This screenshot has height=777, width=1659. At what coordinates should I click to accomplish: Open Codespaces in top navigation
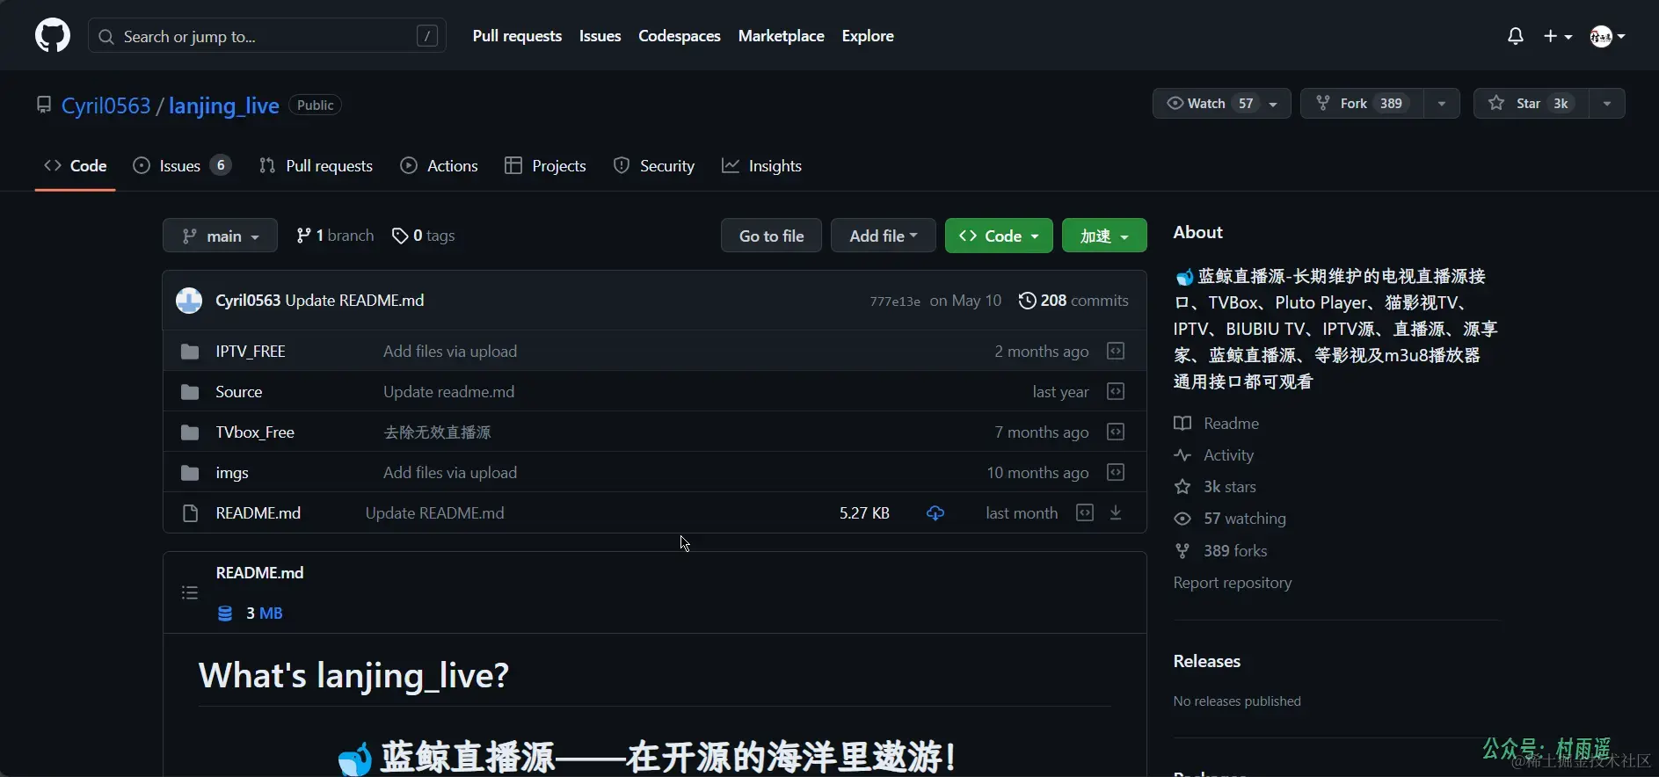[679, 36]
